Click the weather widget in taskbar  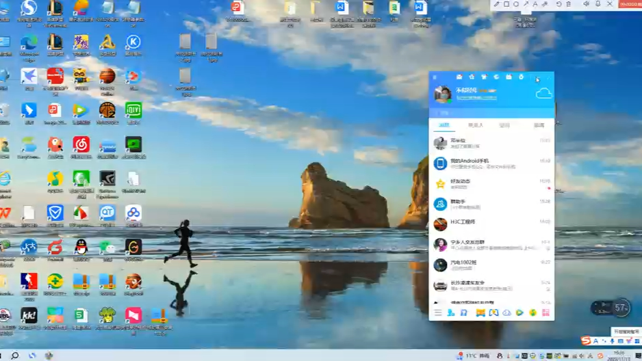point(473,356)
